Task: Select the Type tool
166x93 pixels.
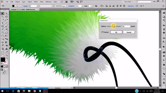Action: pyautogui.click(x=3, y=23)
